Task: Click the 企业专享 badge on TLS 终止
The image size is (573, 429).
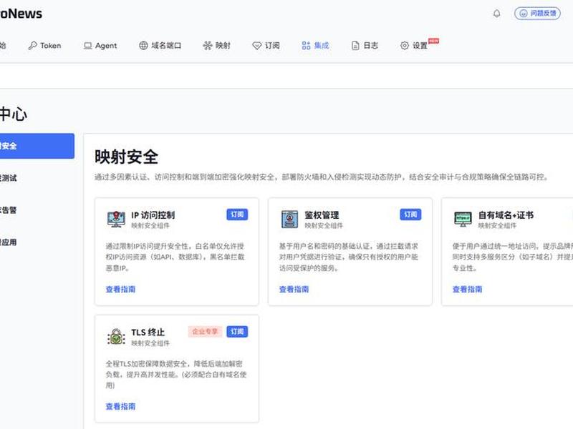Action: 205,332
